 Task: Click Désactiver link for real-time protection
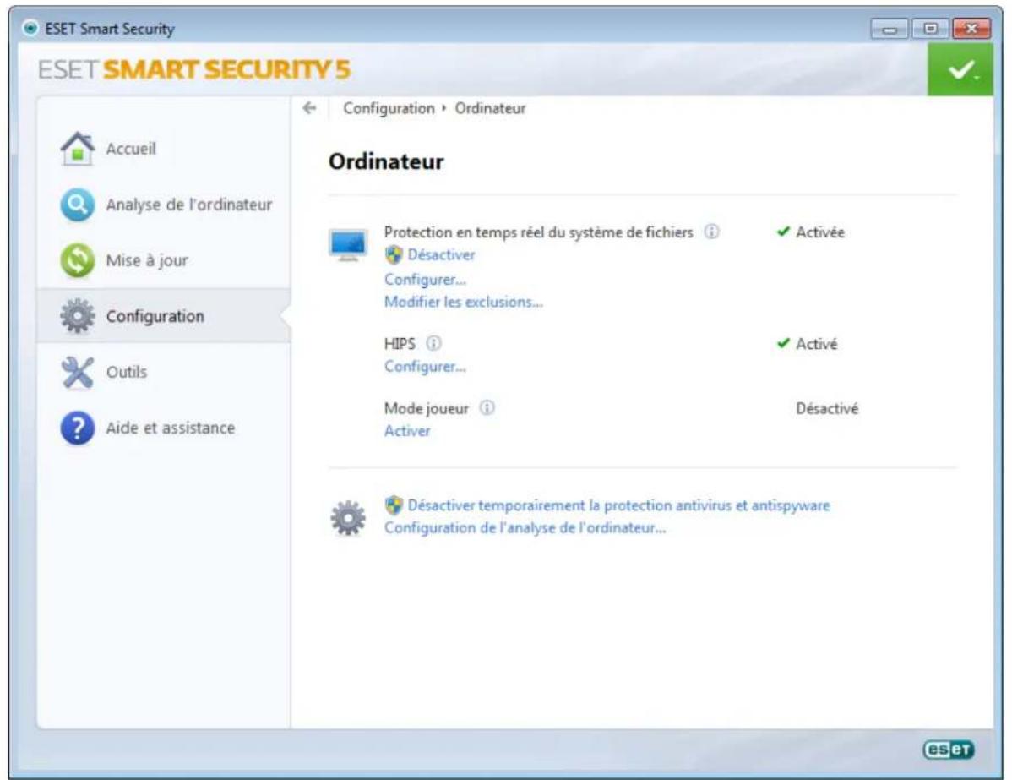coord(442,255)
